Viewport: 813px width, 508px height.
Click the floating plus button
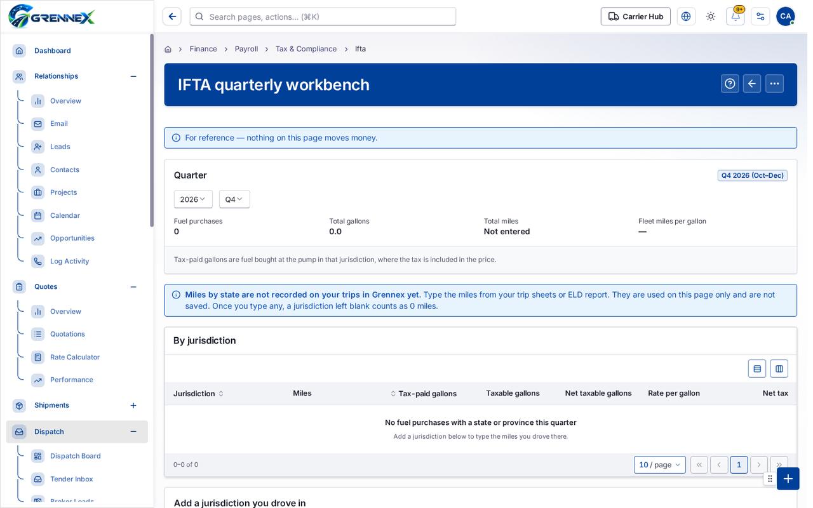(x=788, y=479)
